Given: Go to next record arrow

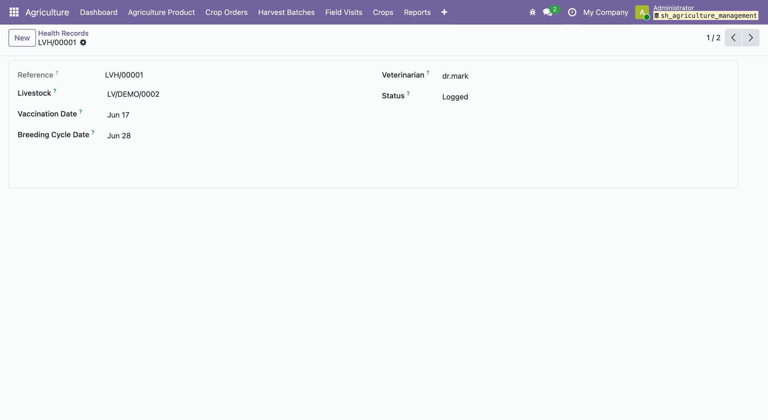Looking at the screenshot, I should [751, 38].
